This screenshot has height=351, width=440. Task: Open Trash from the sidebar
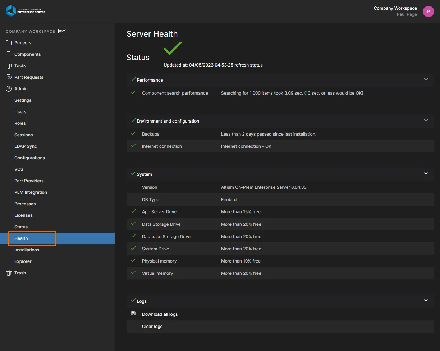pyautogui.click(x=20, y=273)
